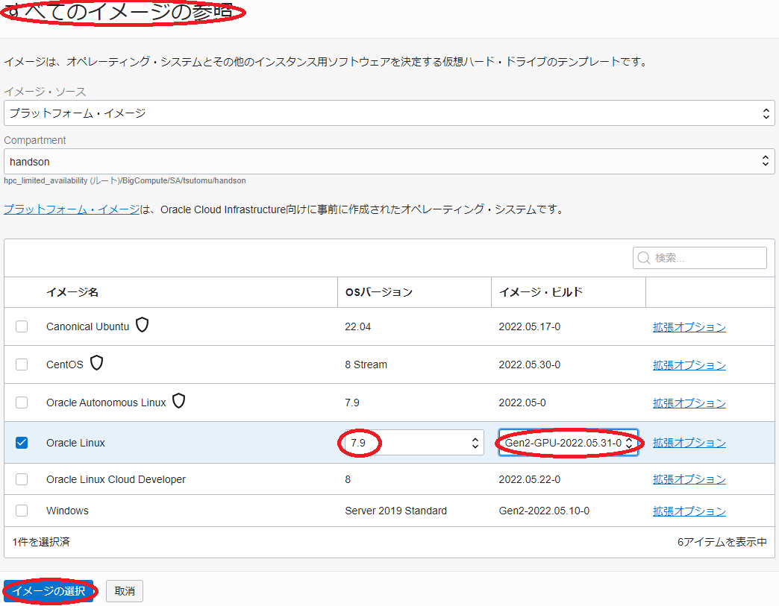The height and width of the screenshot is (606, 779).
Task: Select the CentOS image checkbox
Action: point(22,364)
